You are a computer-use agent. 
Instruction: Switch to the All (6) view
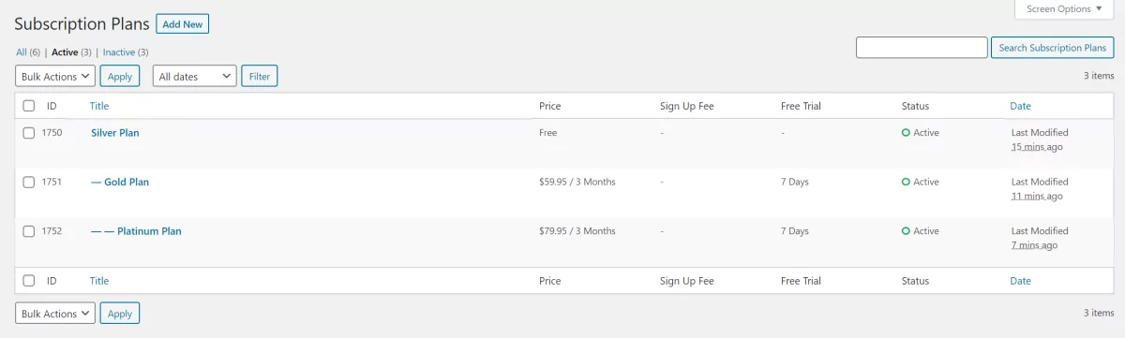[x=28, y=52]
